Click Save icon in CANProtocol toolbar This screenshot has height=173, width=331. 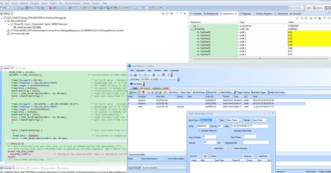135,75
